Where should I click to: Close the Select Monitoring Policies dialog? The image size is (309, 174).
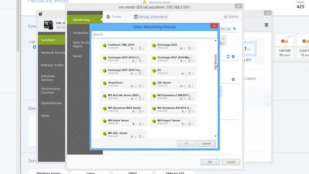coord(214,26)
